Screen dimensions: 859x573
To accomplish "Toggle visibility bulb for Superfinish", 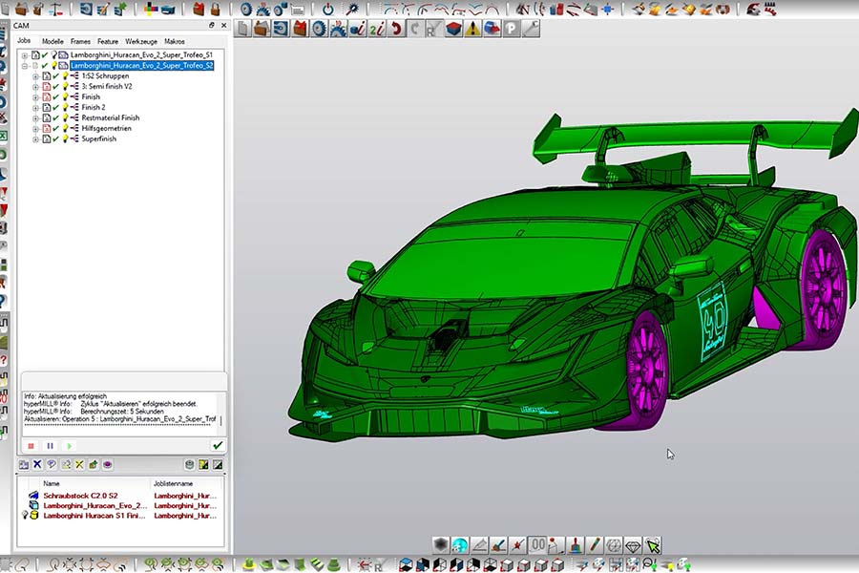I will point(65,138).
